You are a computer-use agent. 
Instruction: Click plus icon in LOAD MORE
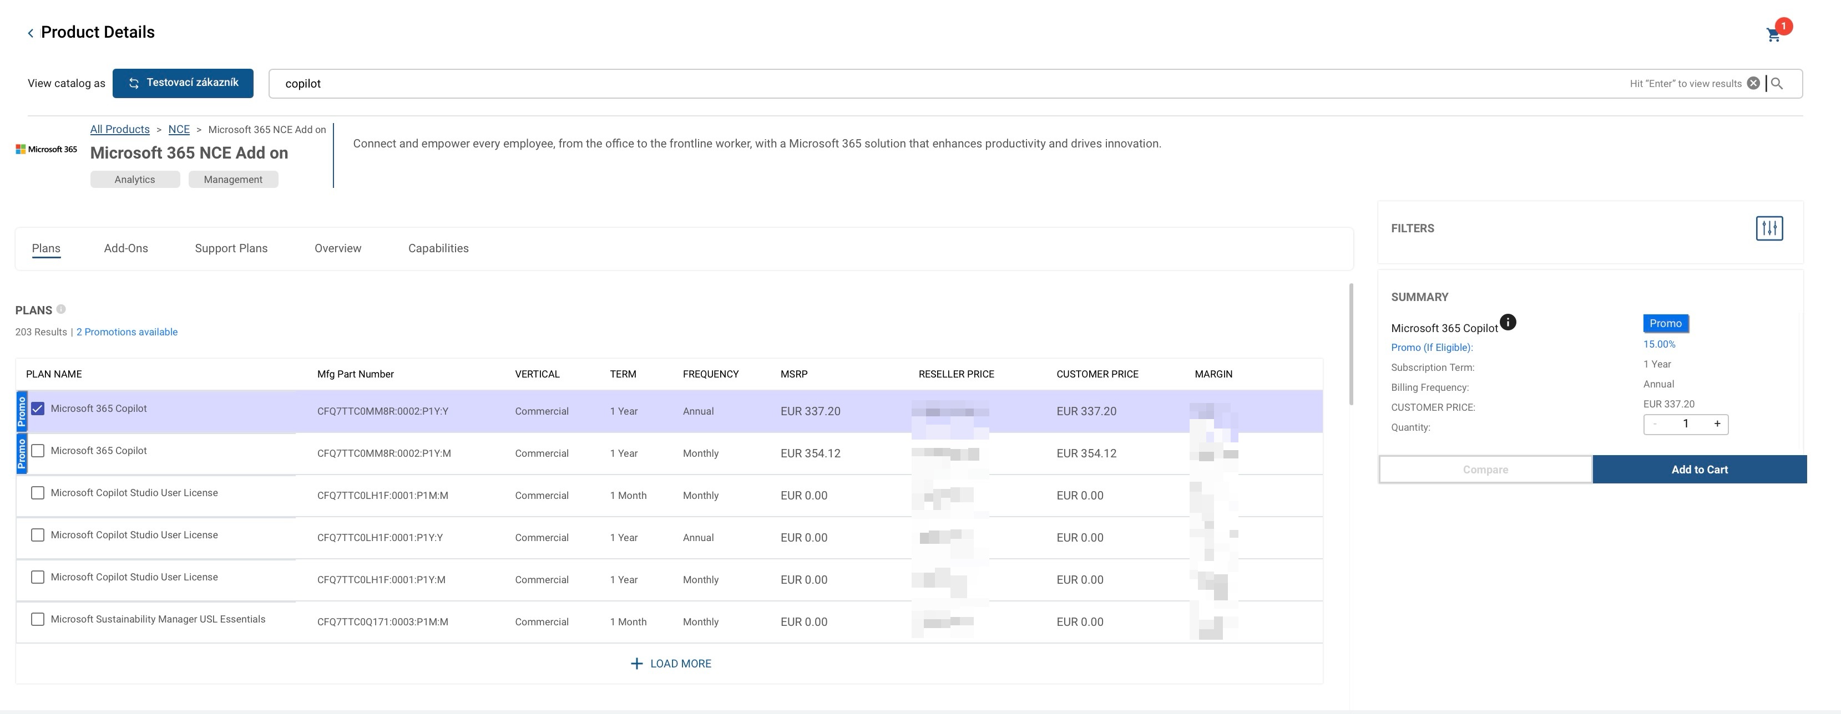coord(636,664)
